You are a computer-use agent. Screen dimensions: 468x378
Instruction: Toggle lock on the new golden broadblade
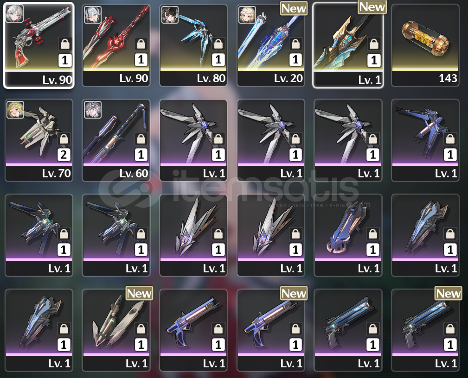tap(374, 44)
